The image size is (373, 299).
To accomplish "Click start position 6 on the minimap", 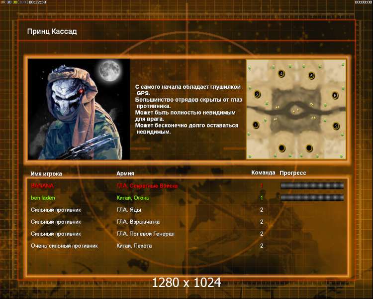I will pos(335,95).
